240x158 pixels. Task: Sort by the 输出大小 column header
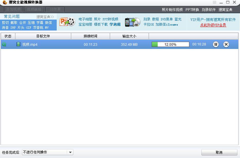coord(129,36)
